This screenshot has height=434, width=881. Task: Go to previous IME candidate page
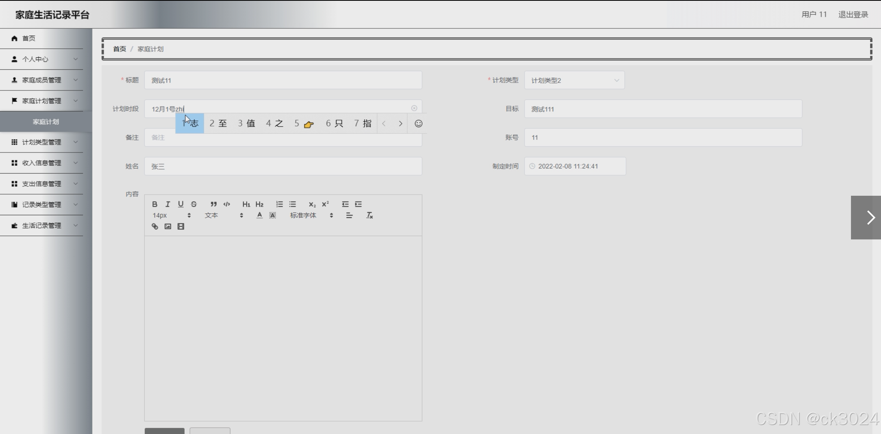pyautogui.click(x=384, y=124)
